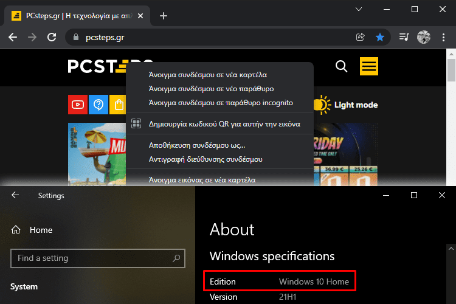Click the 'Windows 10 Home' edition value
Image resolution: width=456 pixels, height=304 pixels.
tap(314, 282)
